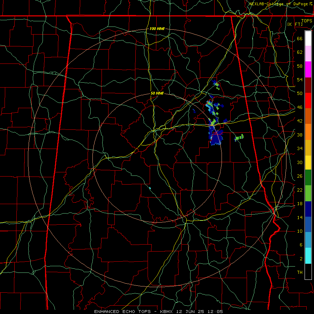Viewport: 314px width, 314px height.
Task: Pick the light green legend swatch
Action: (308, 193)
